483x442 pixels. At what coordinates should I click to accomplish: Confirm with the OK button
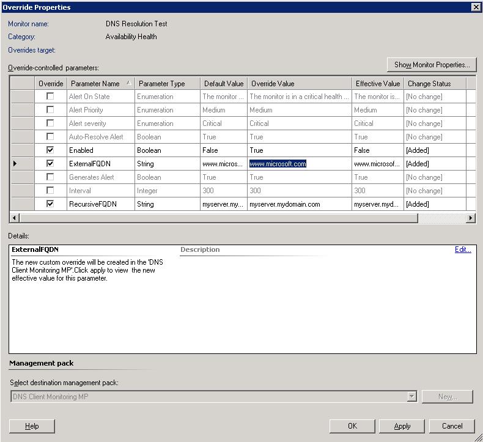point(352,426)
